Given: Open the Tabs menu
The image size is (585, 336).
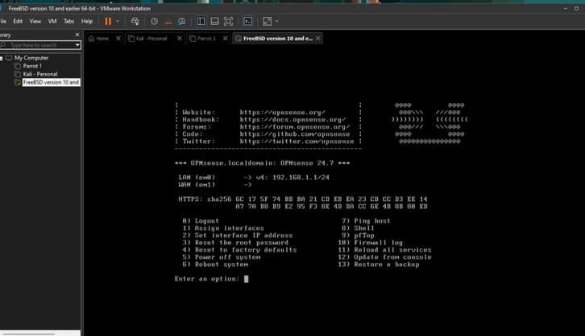Looking at the screenshot, I should click(x=68, y=21).
